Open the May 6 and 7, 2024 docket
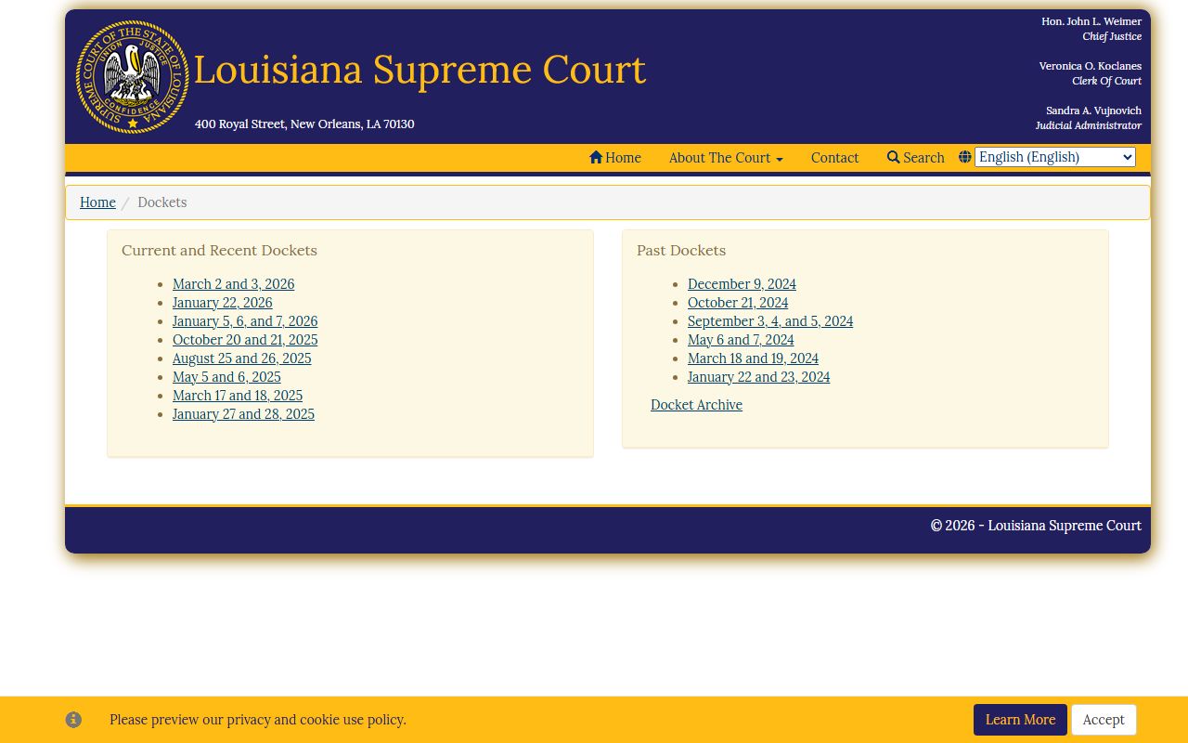The width and height of the screenshot is (1188, 743). click(741, 340)
